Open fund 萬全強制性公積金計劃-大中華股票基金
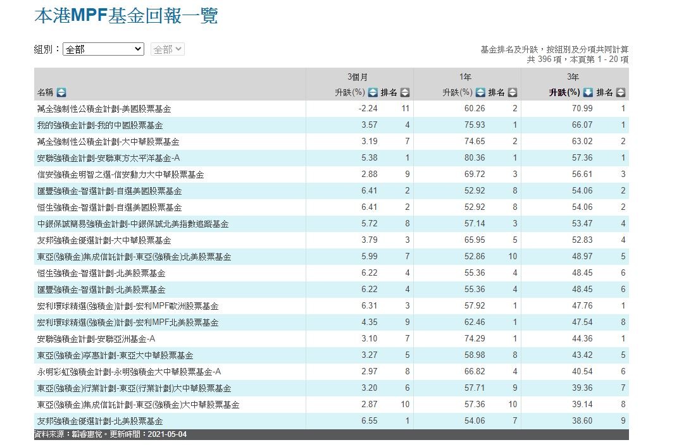This screenshot has width=691, height=447. [x=108, y=142]
